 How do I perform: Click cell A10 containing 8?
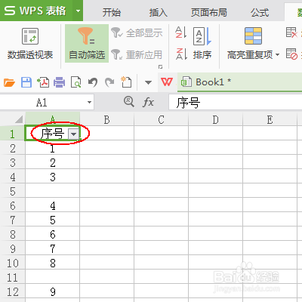click(x=53, y=263)
